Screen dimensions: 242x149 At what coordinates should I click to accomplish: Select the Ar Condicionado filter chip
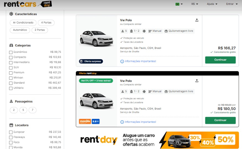[23, 23]
